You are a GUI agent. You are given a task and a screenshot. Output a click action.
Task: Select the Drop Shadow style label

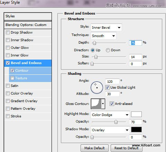21,33
